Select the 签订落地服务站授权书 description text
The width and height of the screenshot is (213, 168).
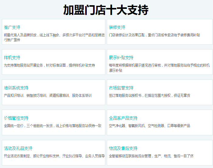[x=149, y=96]
